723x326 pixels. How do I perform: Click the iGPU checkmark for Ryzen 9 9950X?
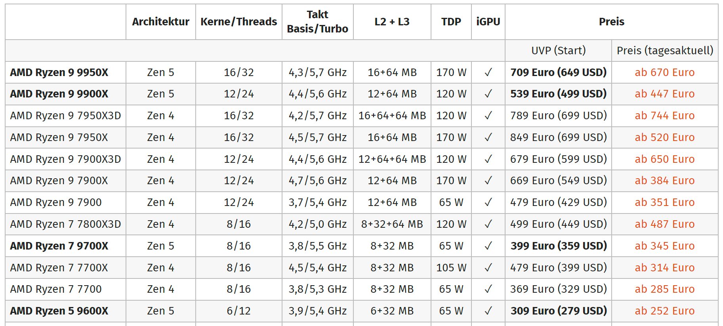488,72
